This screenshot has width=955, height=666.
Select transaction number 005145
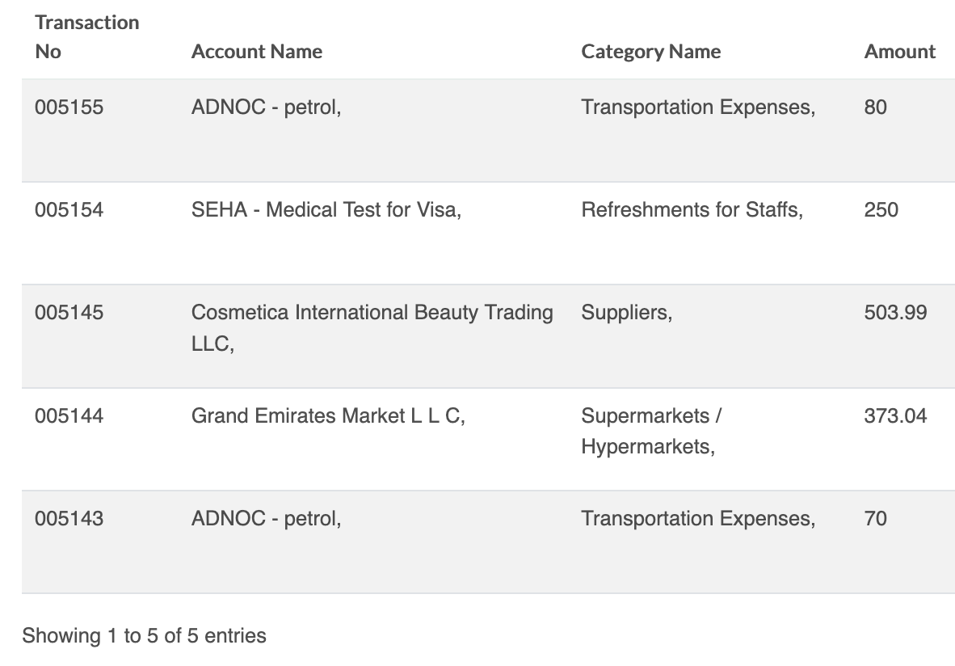[x=69, y=313]
